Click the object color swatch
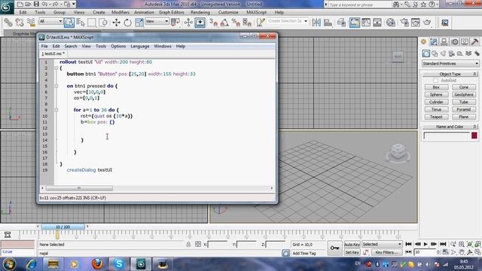This screenshot has width=482, height=271. pyautogui.click(x=474, y=135)
